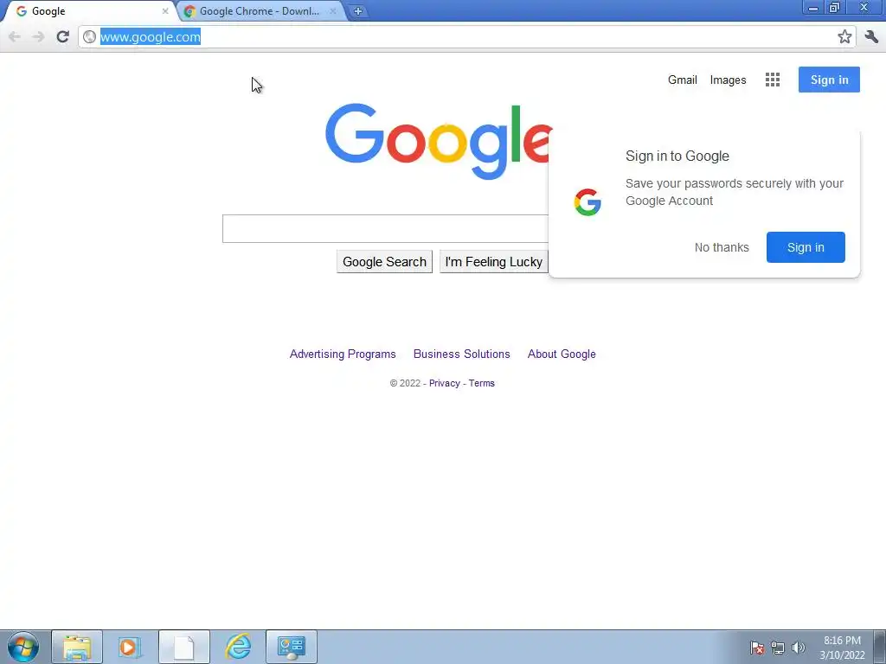Click the forward navigation arrow
Screen dimensions: 886x664
click(38, 36)
